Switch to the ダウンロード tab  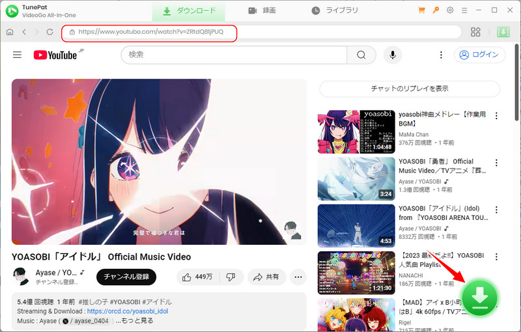[189, 11]
